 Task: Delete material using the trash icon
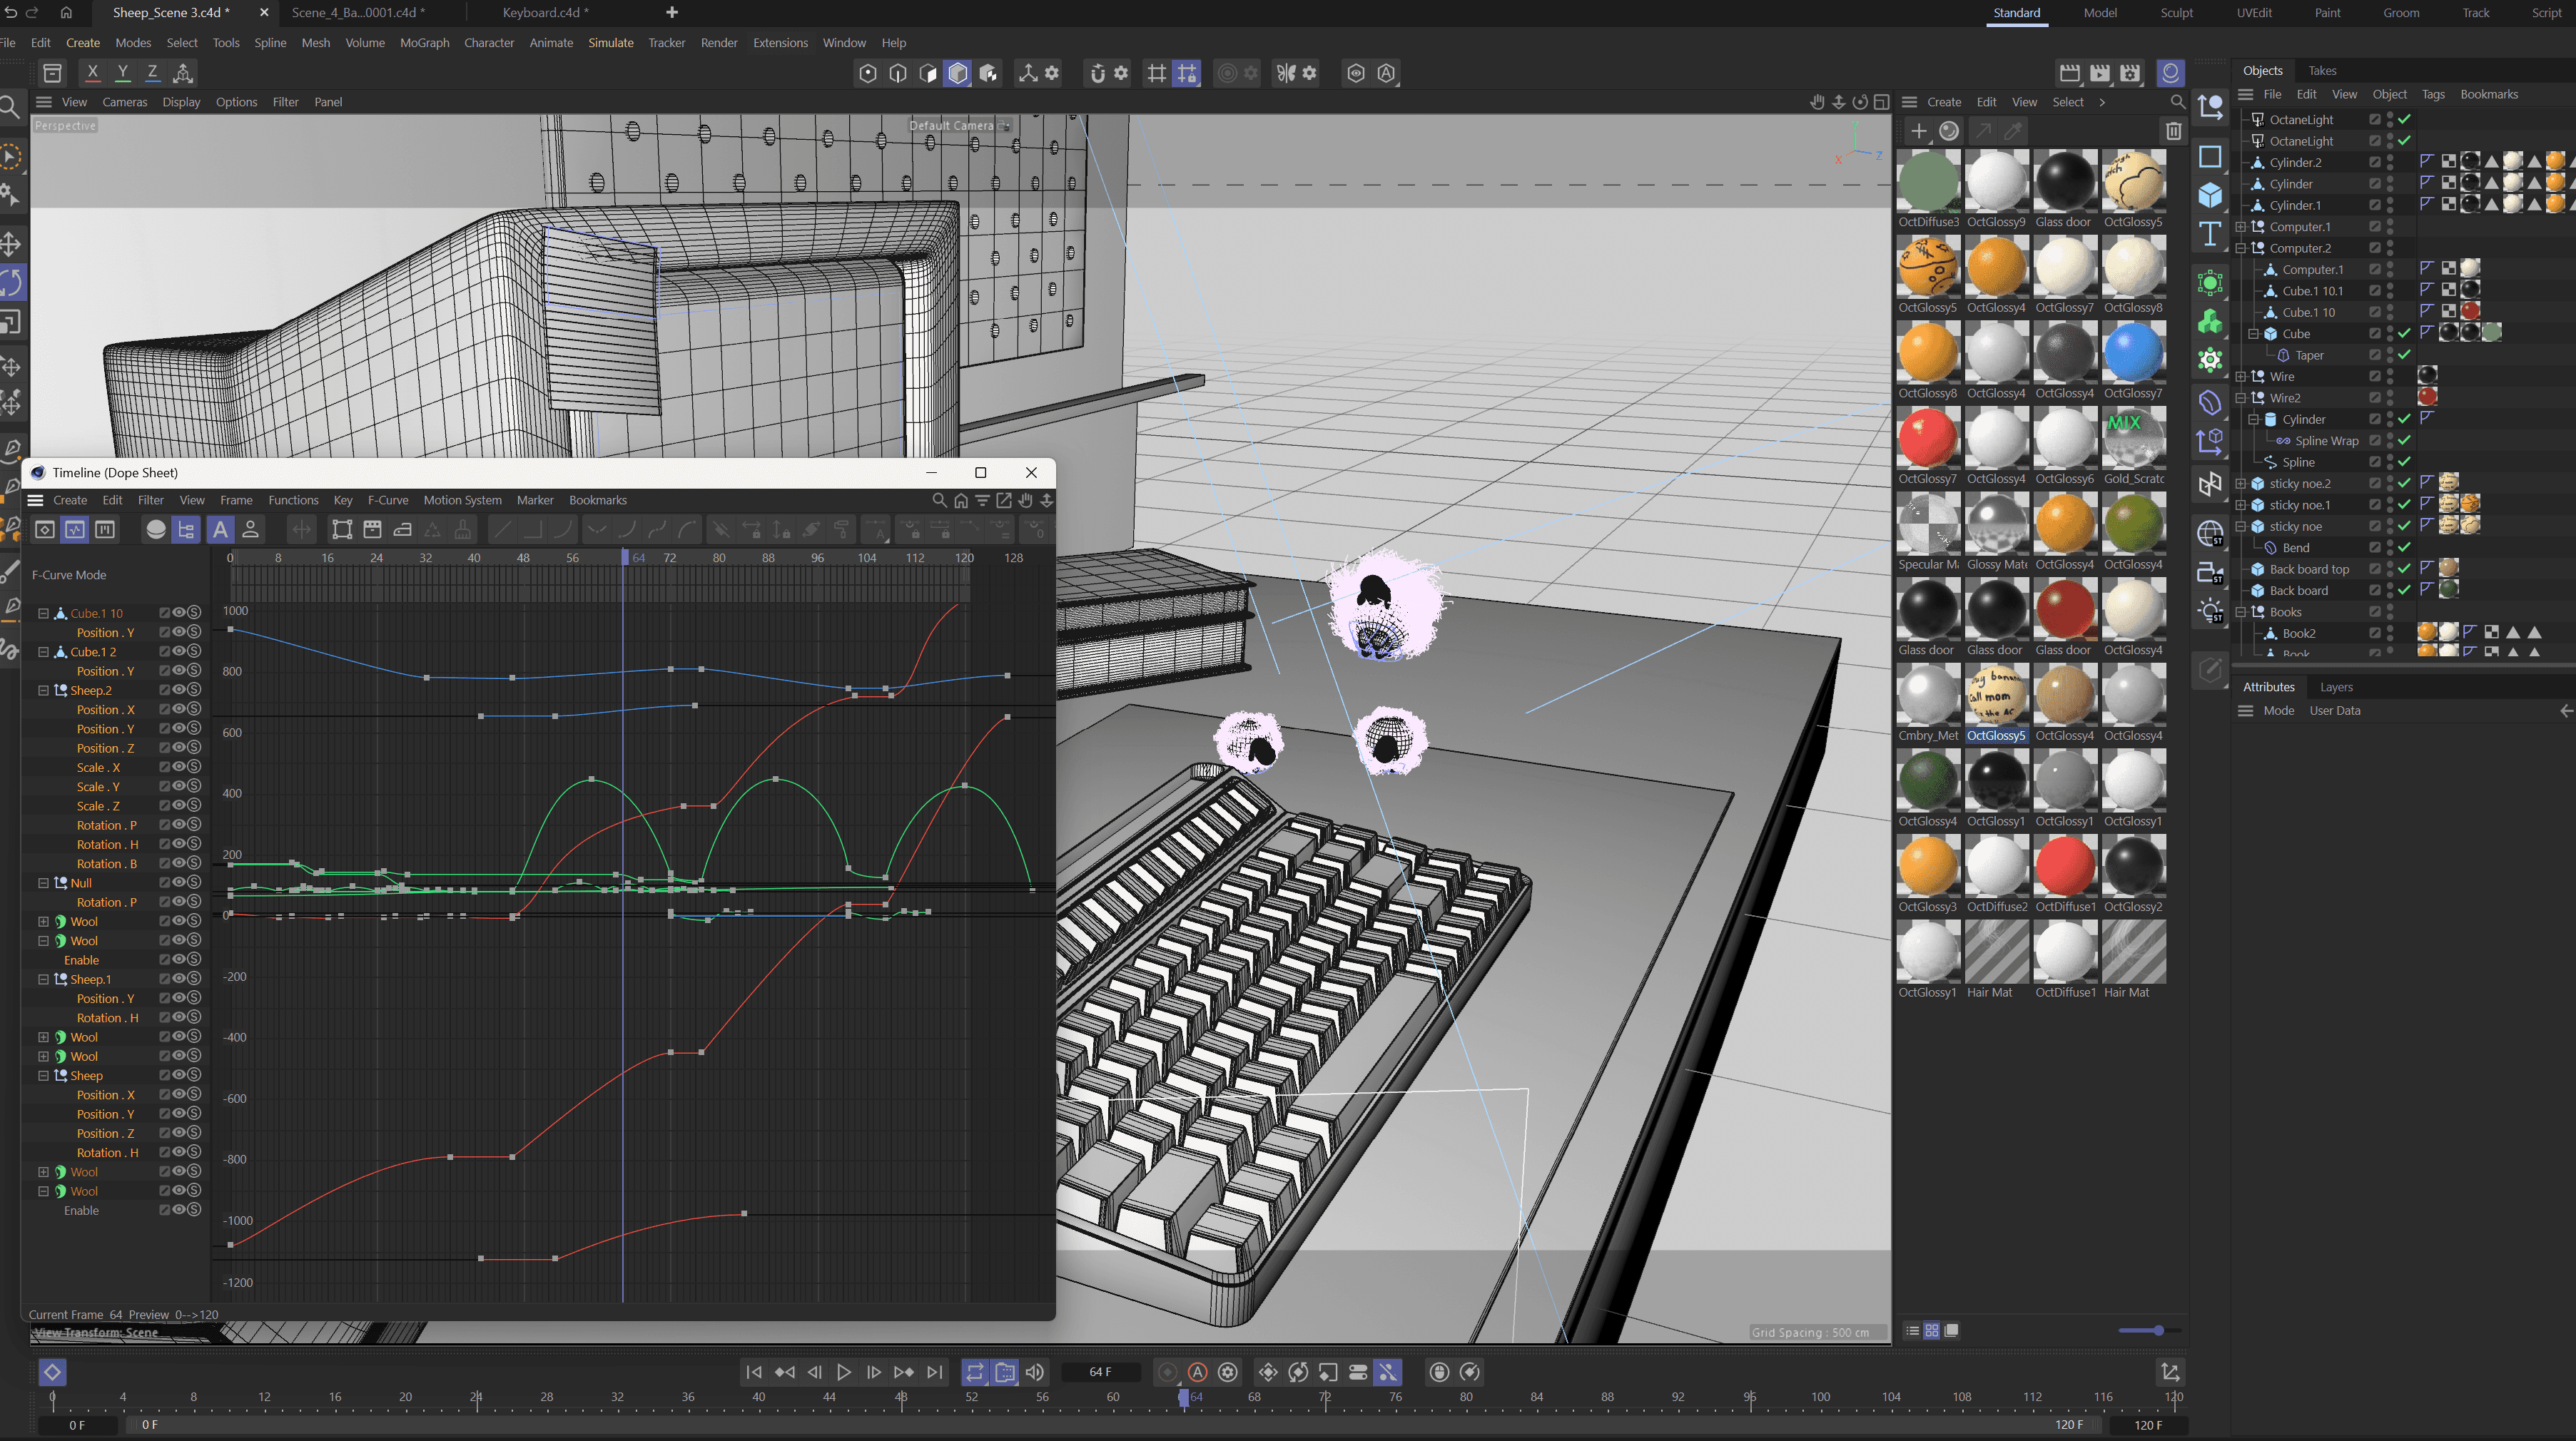pyautogui.click(x=2173, y=131)
